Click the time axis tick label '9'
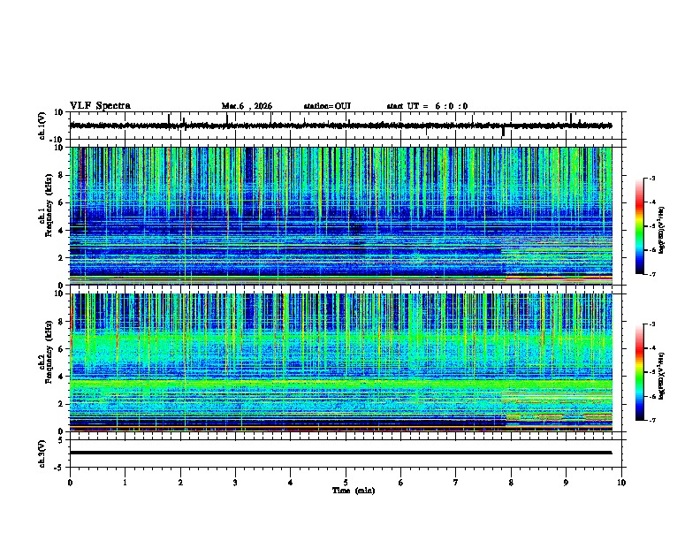Image resolution: width=700 pixels, height=541 pixels. tap(566, 483)
